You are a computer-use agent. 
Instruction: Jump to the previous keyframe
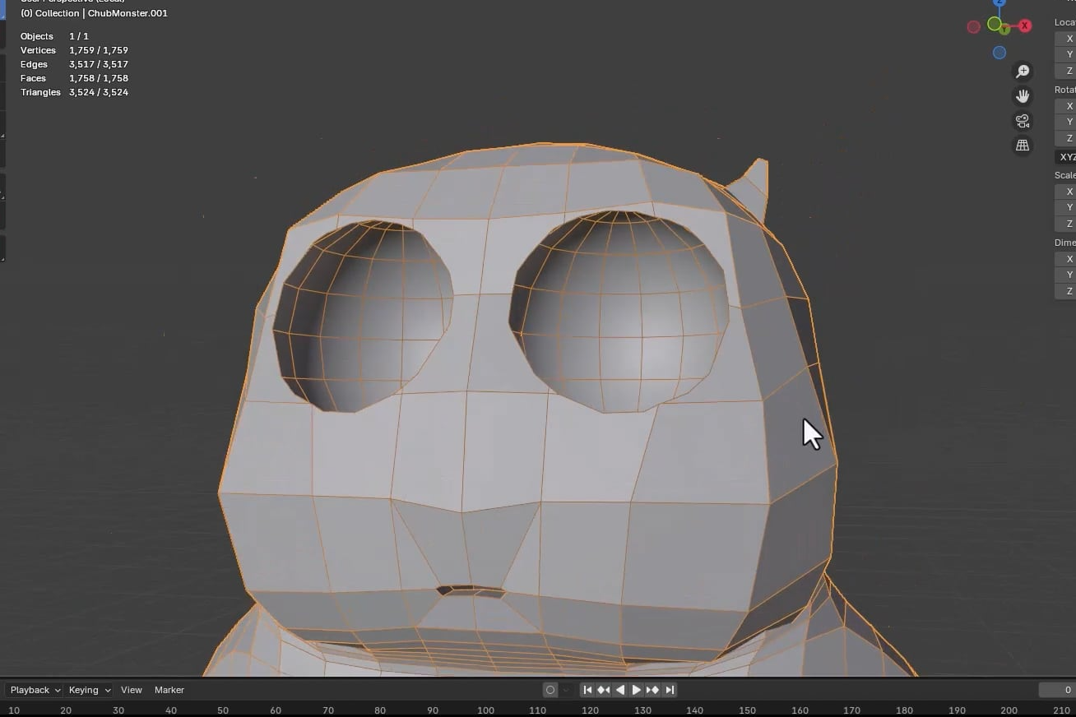point(604,690)
